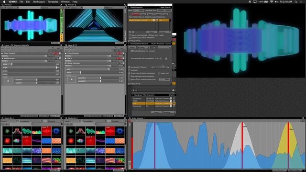Click the volume icon in menu bar
This screenshot has height=172, width=306.
point(276,1)
